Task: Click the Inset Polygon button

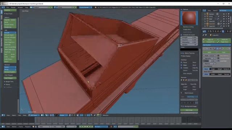Action: pos(10,78)
